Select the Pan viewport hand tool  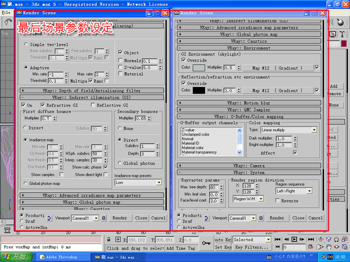(329, 247)
